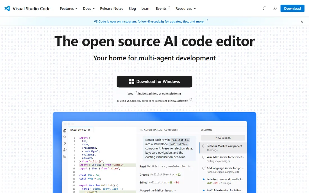Click the blue dot beside Refactor command palette
309x193 pixels.
(204, 179)
